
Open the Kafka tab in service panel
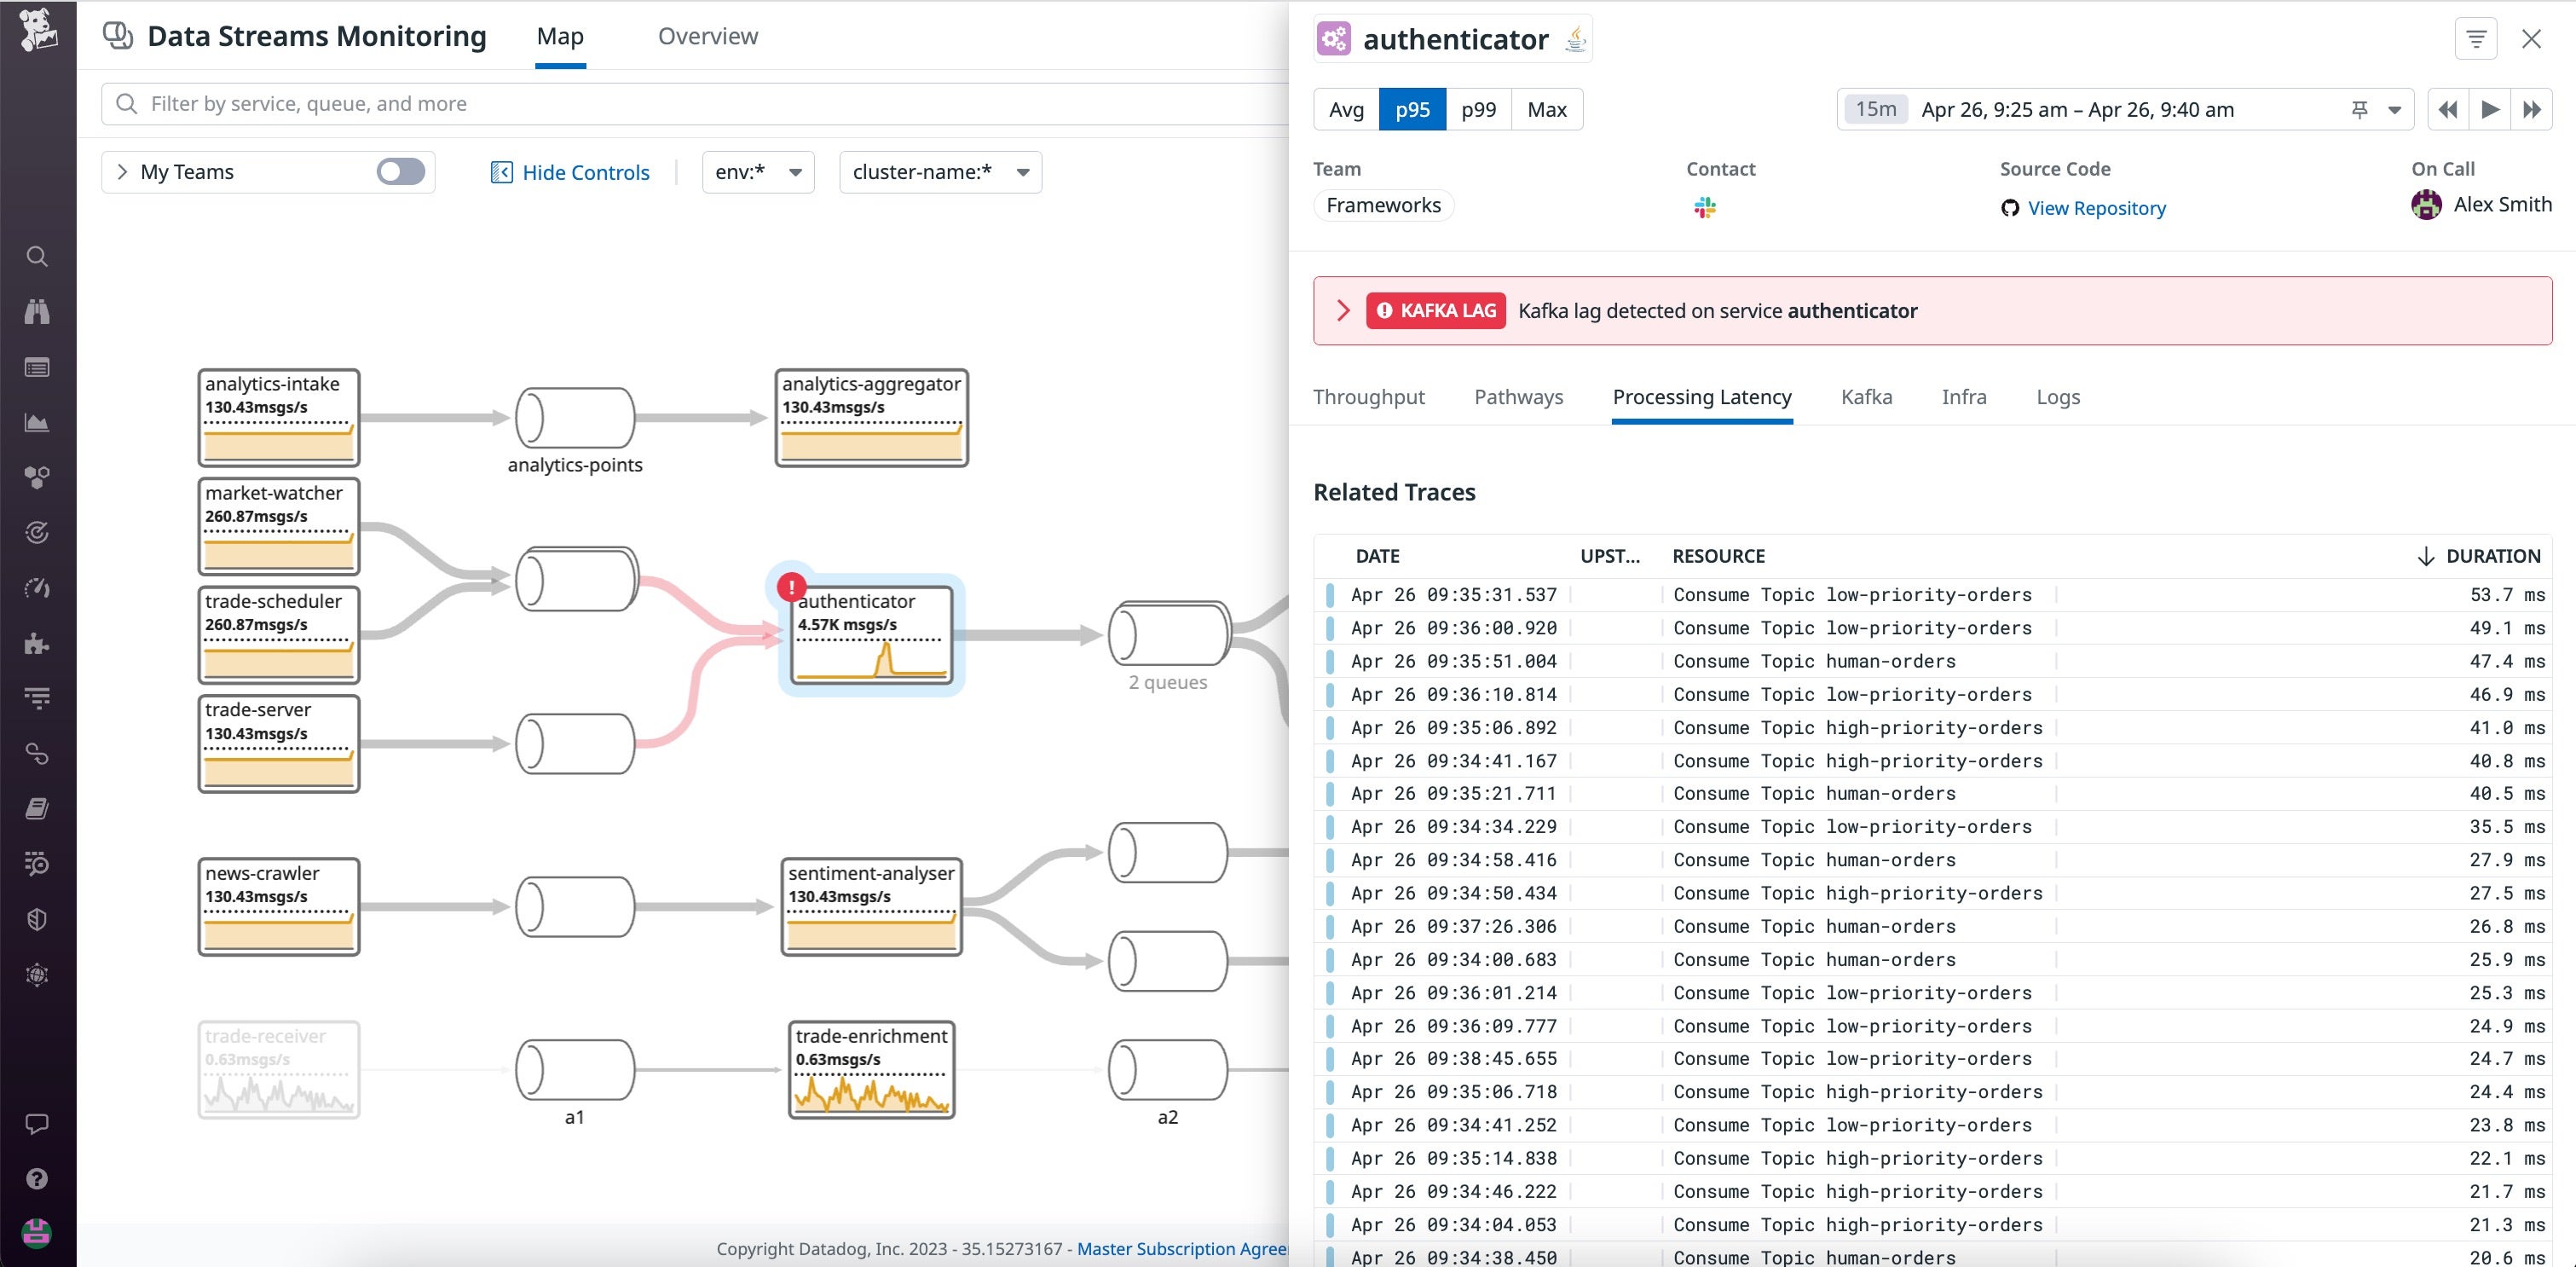pyautogui.click(x=1866, y=397)
